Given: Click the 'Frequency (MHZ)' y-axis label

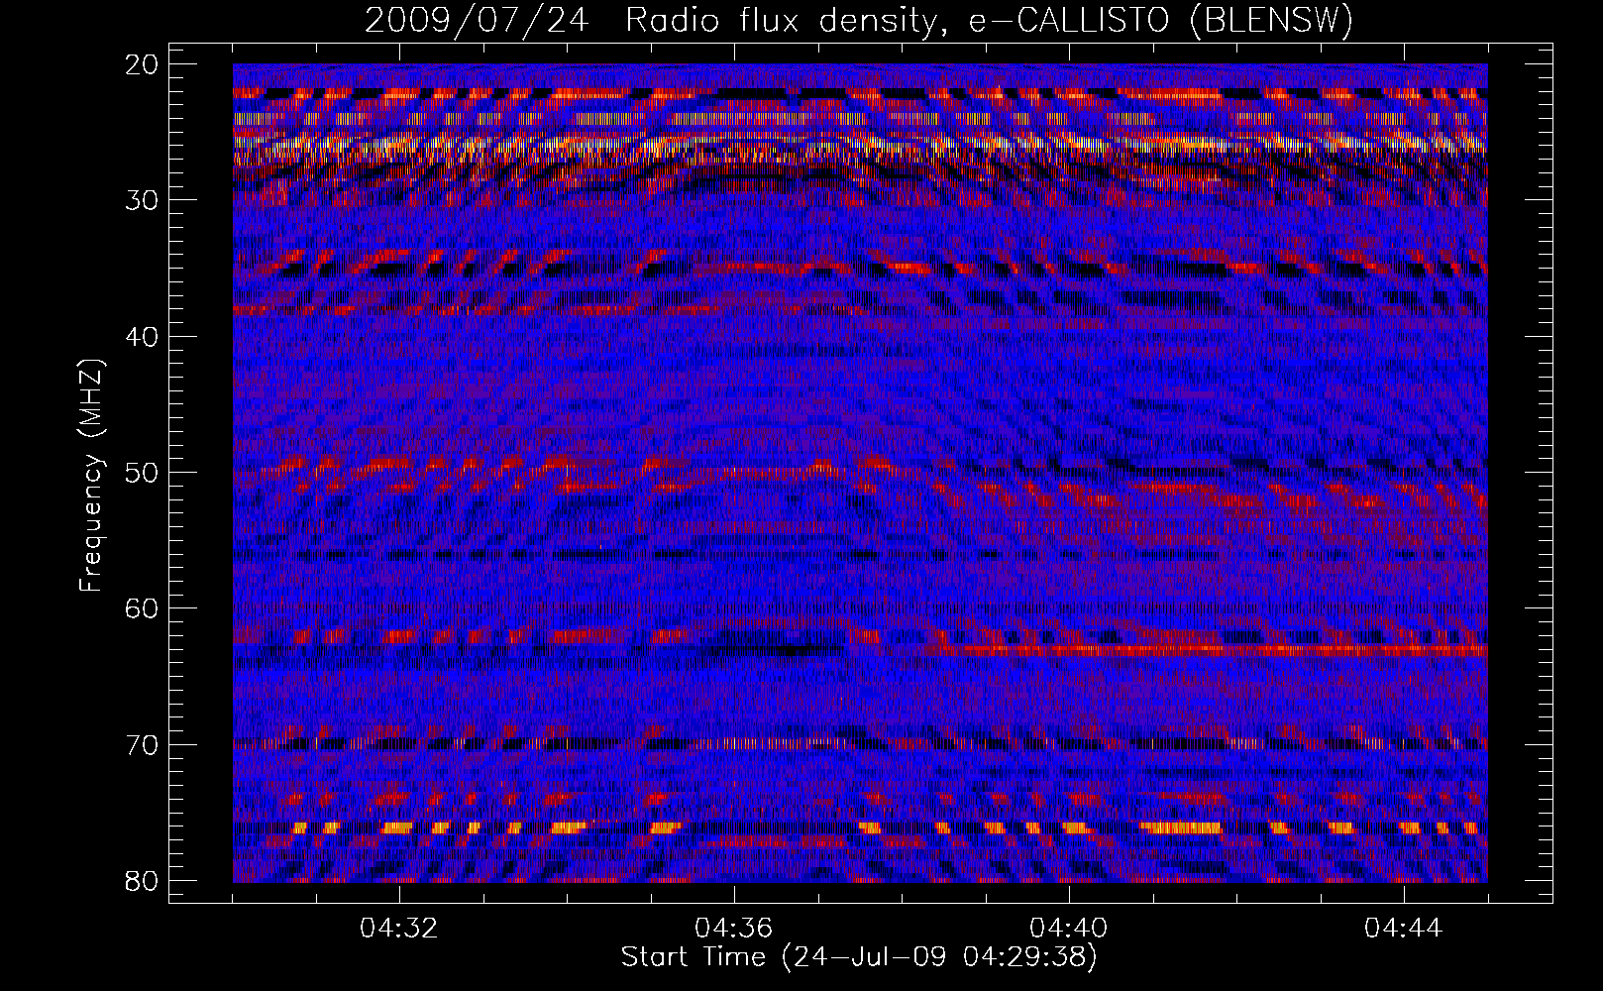Looking at the screenshot, I should (91, 476).
